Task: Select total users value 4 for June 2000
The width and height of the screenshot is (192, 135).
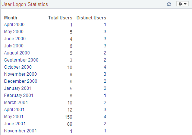Action: point(71,39)
